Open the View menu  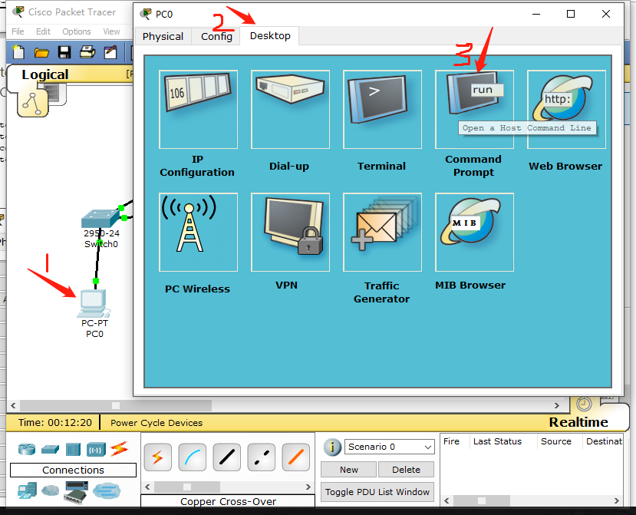(x=111, y=31)
